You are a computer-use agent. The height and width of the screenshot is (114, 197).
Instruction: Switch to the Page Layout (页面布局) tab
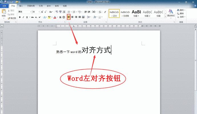(31, 6)
